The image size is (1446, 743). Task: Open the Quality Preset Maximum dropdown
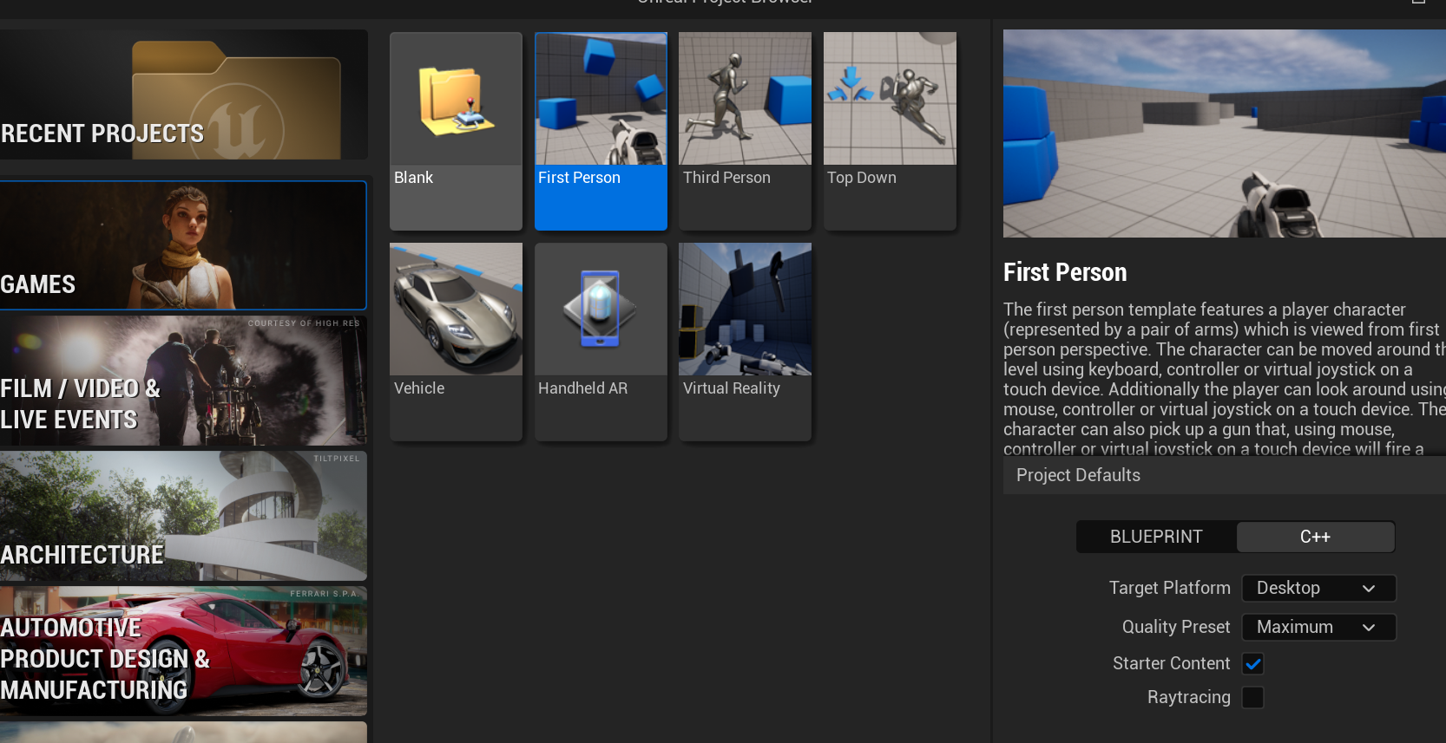click(x=1318, y=627)
